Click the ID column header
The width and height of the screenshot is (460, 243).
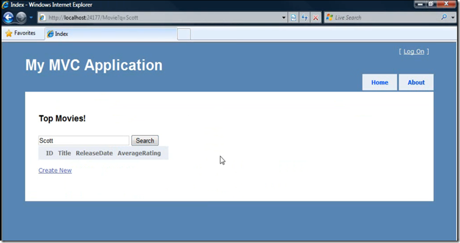click(x=49, y=153)
